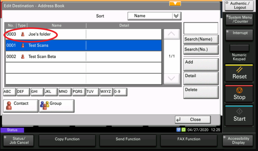Filter list by WXYZ
The height and width of the screenshot is (151, 258).
[x=107, y=92]
